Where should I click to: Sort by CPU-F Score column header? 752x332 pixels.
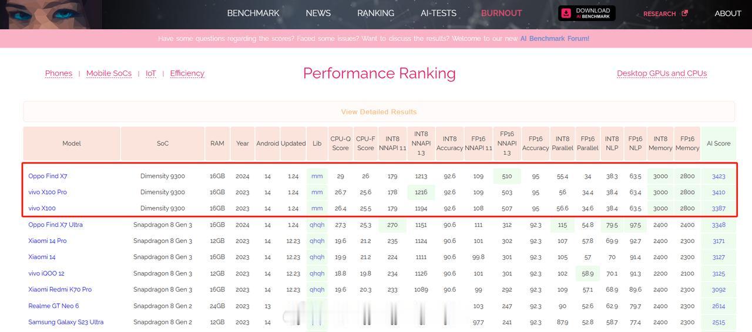click(365, 143)
